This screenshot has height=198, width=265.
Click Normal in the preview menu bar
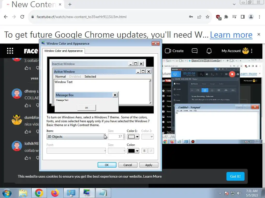(61, 77)
